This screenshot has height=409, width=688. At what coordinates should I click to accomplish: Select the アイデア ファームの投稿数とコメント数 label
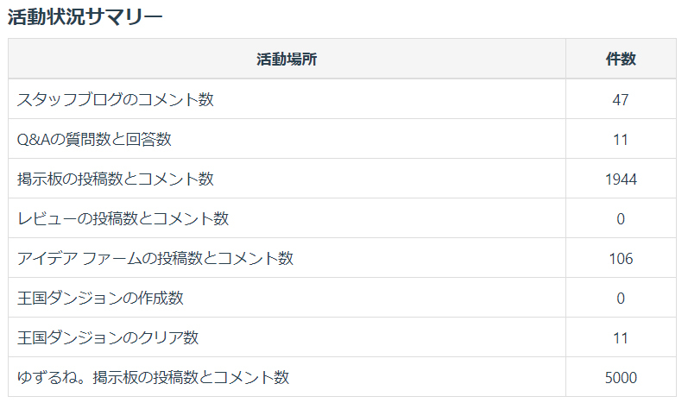(x=155, y=258)
